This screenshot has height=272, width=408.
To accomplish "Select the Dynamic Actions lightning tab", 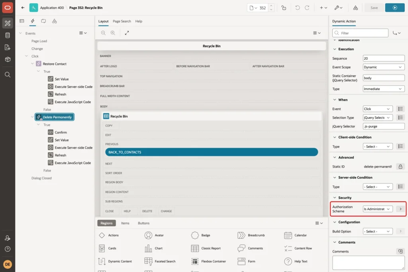I will click(33, 21).
